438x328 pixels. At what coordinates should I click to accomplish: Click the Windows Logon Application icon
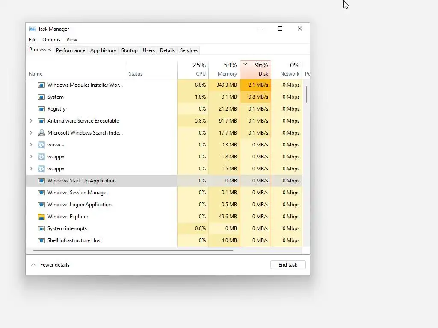(x=41, y=205)
